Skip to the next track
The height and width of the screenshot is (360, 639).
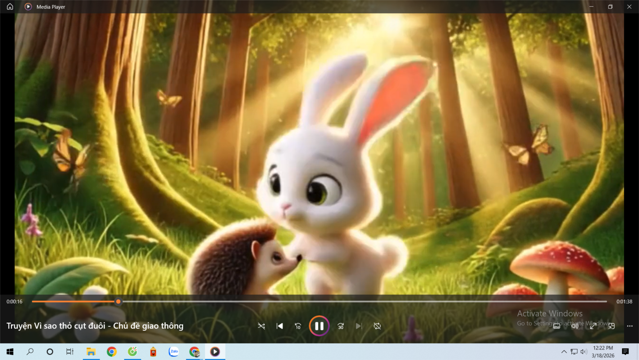coord(359,326)
